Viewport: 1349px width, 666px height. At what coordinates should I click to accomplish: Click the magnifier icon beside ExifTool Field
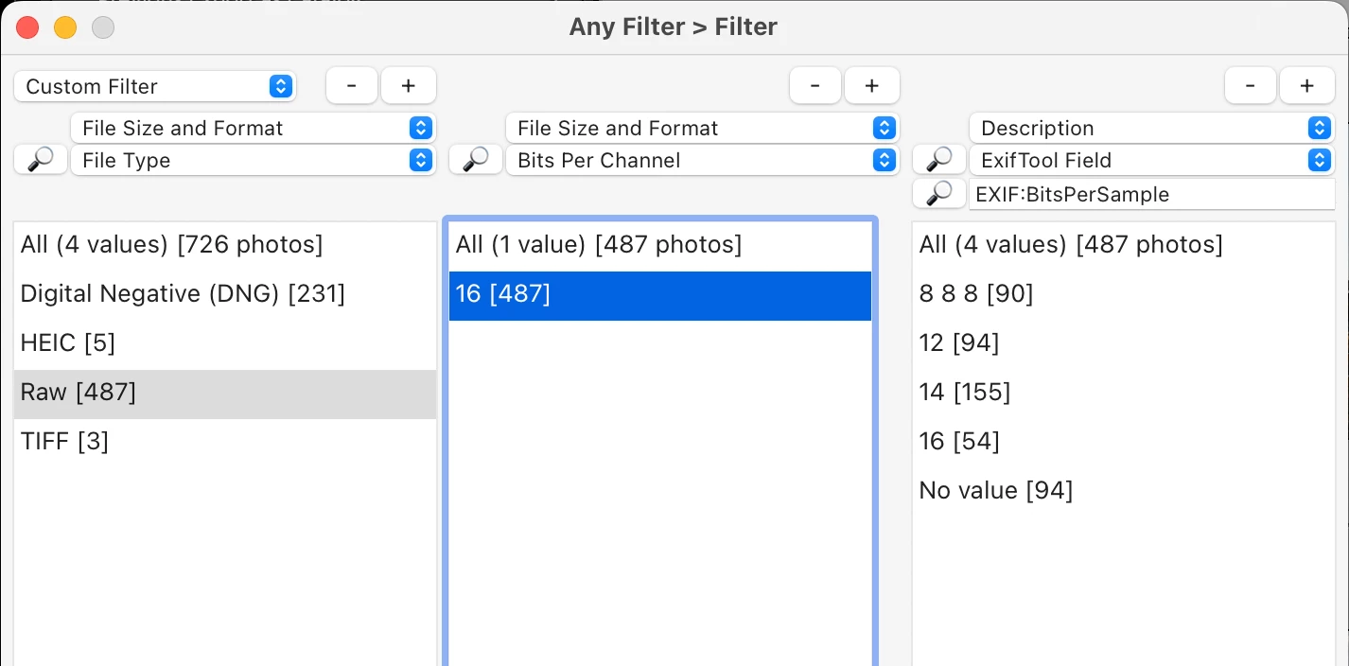(x=938, y=160)
